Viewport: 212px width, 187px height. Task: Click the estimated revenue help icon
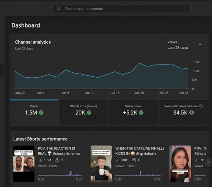201,106
